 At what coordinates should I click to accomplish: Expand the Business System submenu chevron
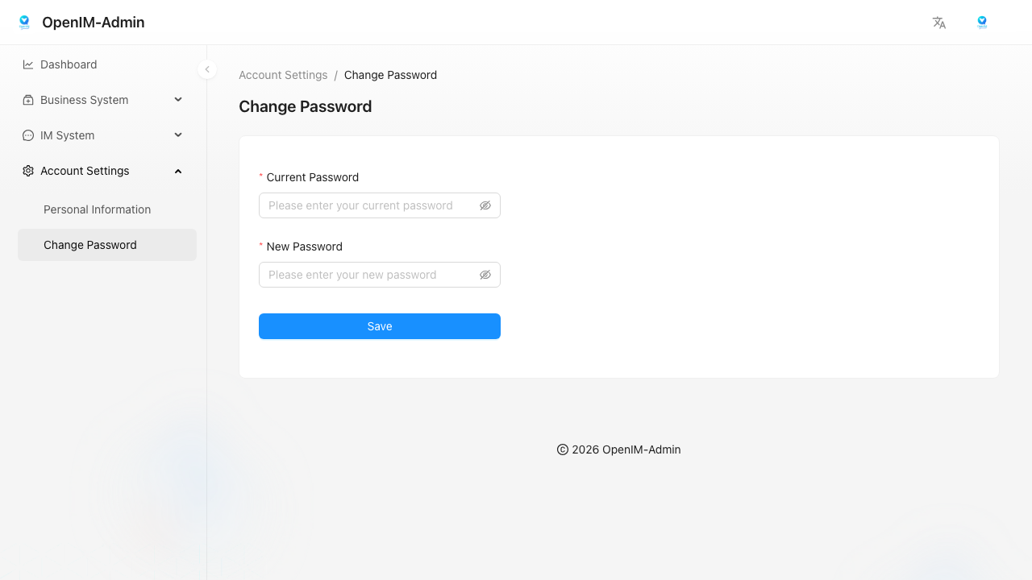pyautogui.click(x=178, y=100)
